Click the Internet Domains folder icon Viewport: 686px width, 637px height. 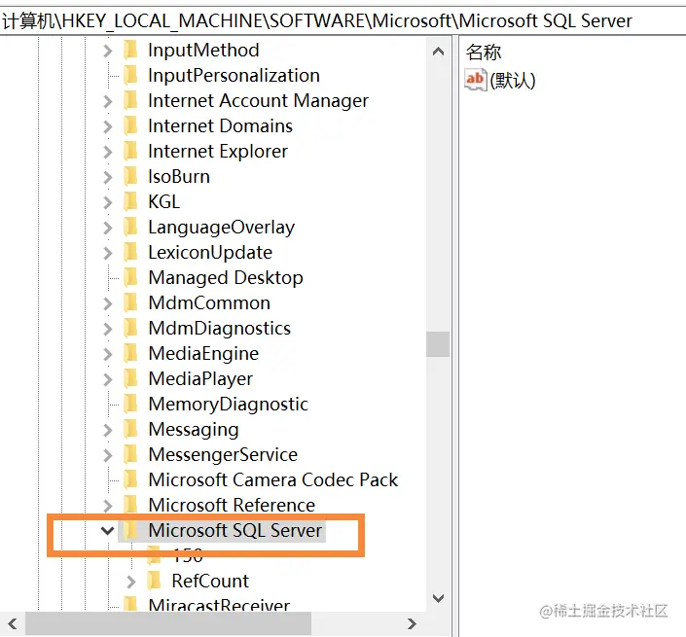[130, 125]
